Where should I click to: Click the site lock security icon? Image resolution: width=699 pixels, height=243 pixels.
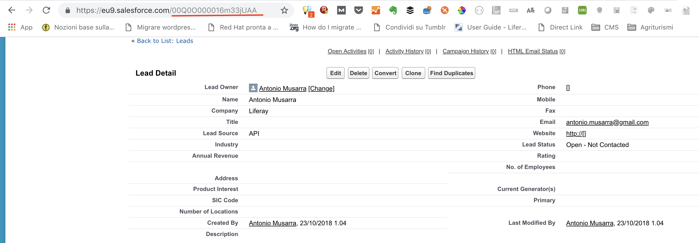[68, 10]
